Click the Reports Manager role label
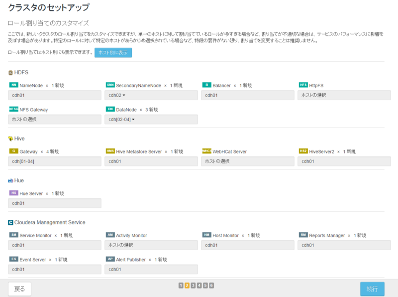Screen dimensions: 398x297 pos(327,236)
